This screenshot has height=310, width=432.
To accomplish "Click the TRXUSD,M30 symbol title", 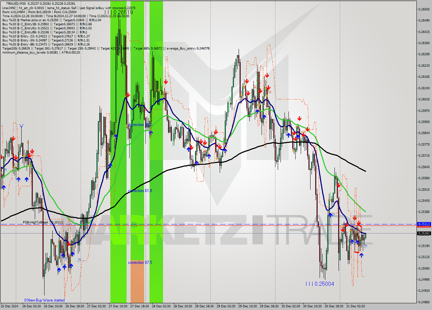I will [16, 3].
